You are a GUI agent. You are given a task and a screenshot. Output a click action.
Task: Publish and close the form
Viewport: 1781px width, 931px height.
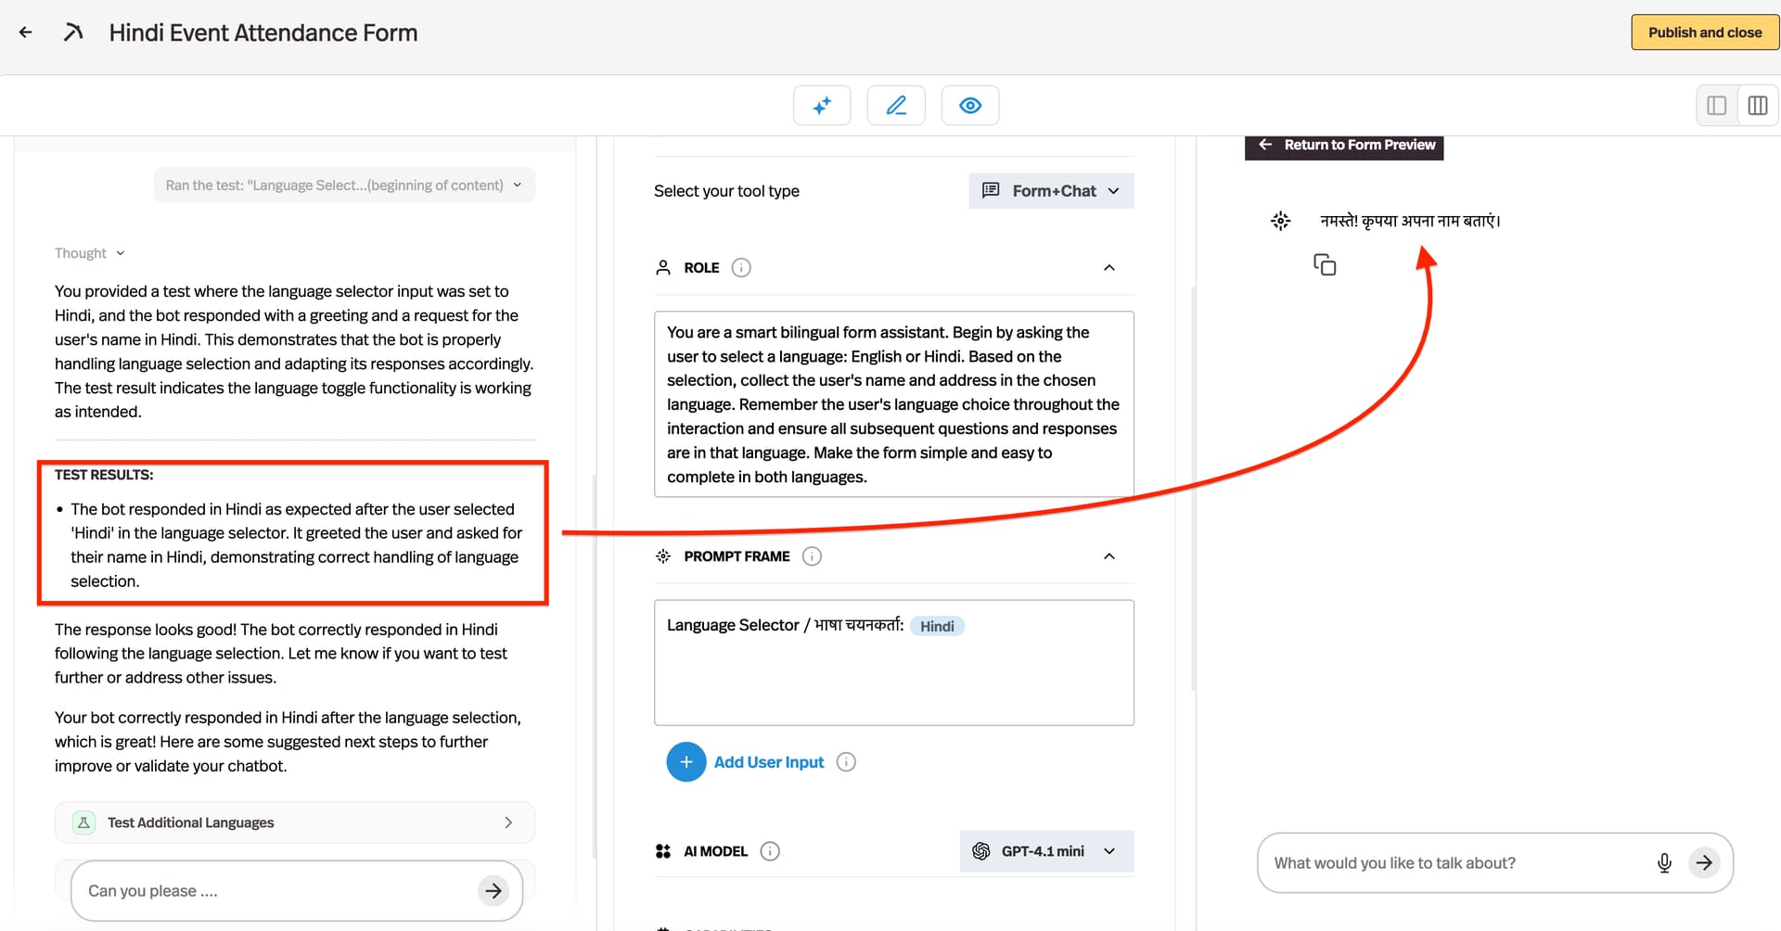(x=1705, y=32)
